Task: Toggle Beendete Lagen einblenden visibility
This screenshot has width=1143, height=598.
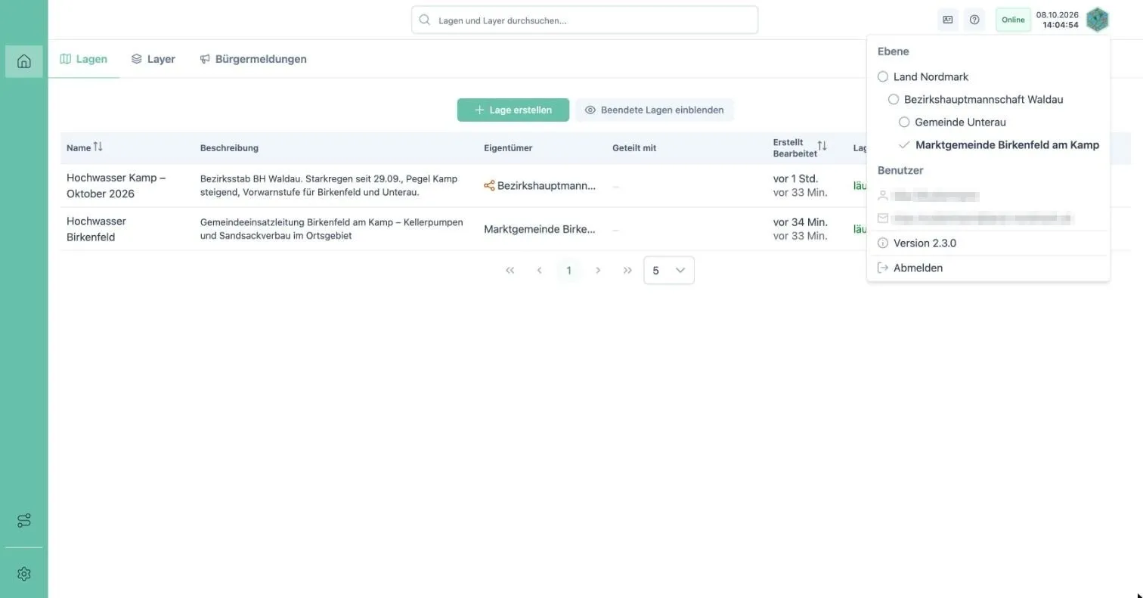Action: [655, 110]
